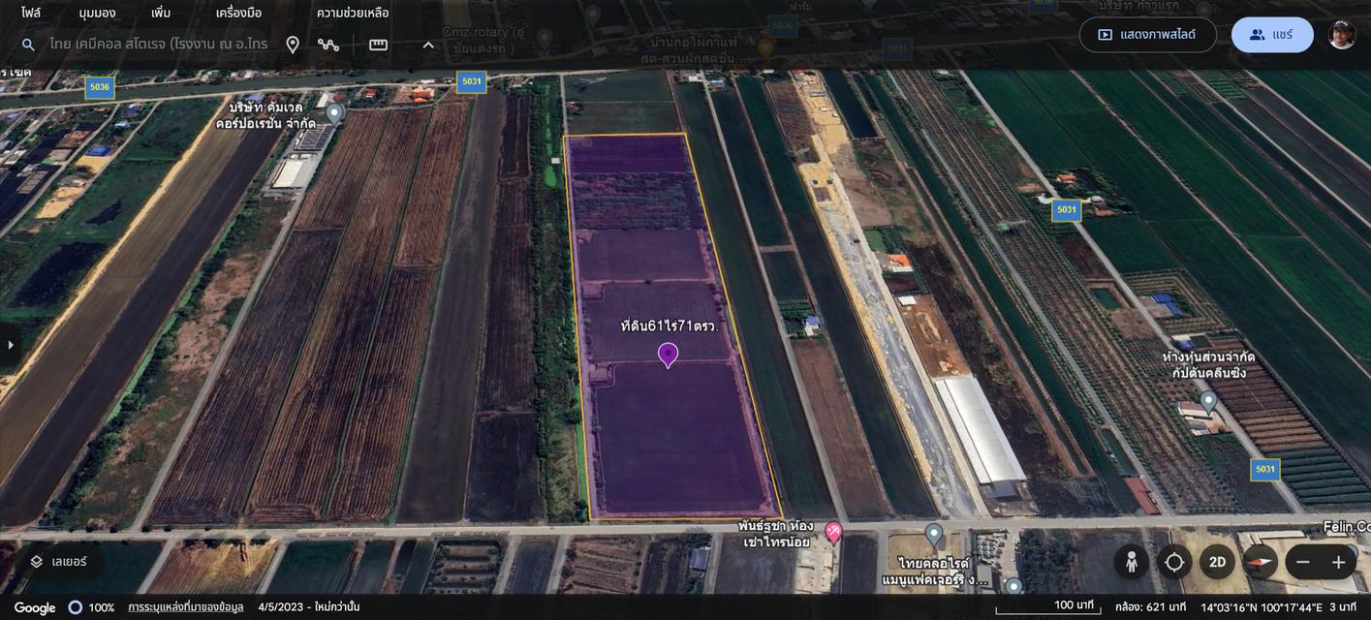Activate the Street View pegman
Viewport: 1371px width, 620px height.
(1131, 562)
